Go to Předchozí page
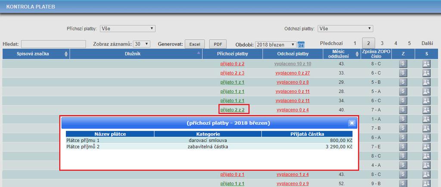 point(331,43)
